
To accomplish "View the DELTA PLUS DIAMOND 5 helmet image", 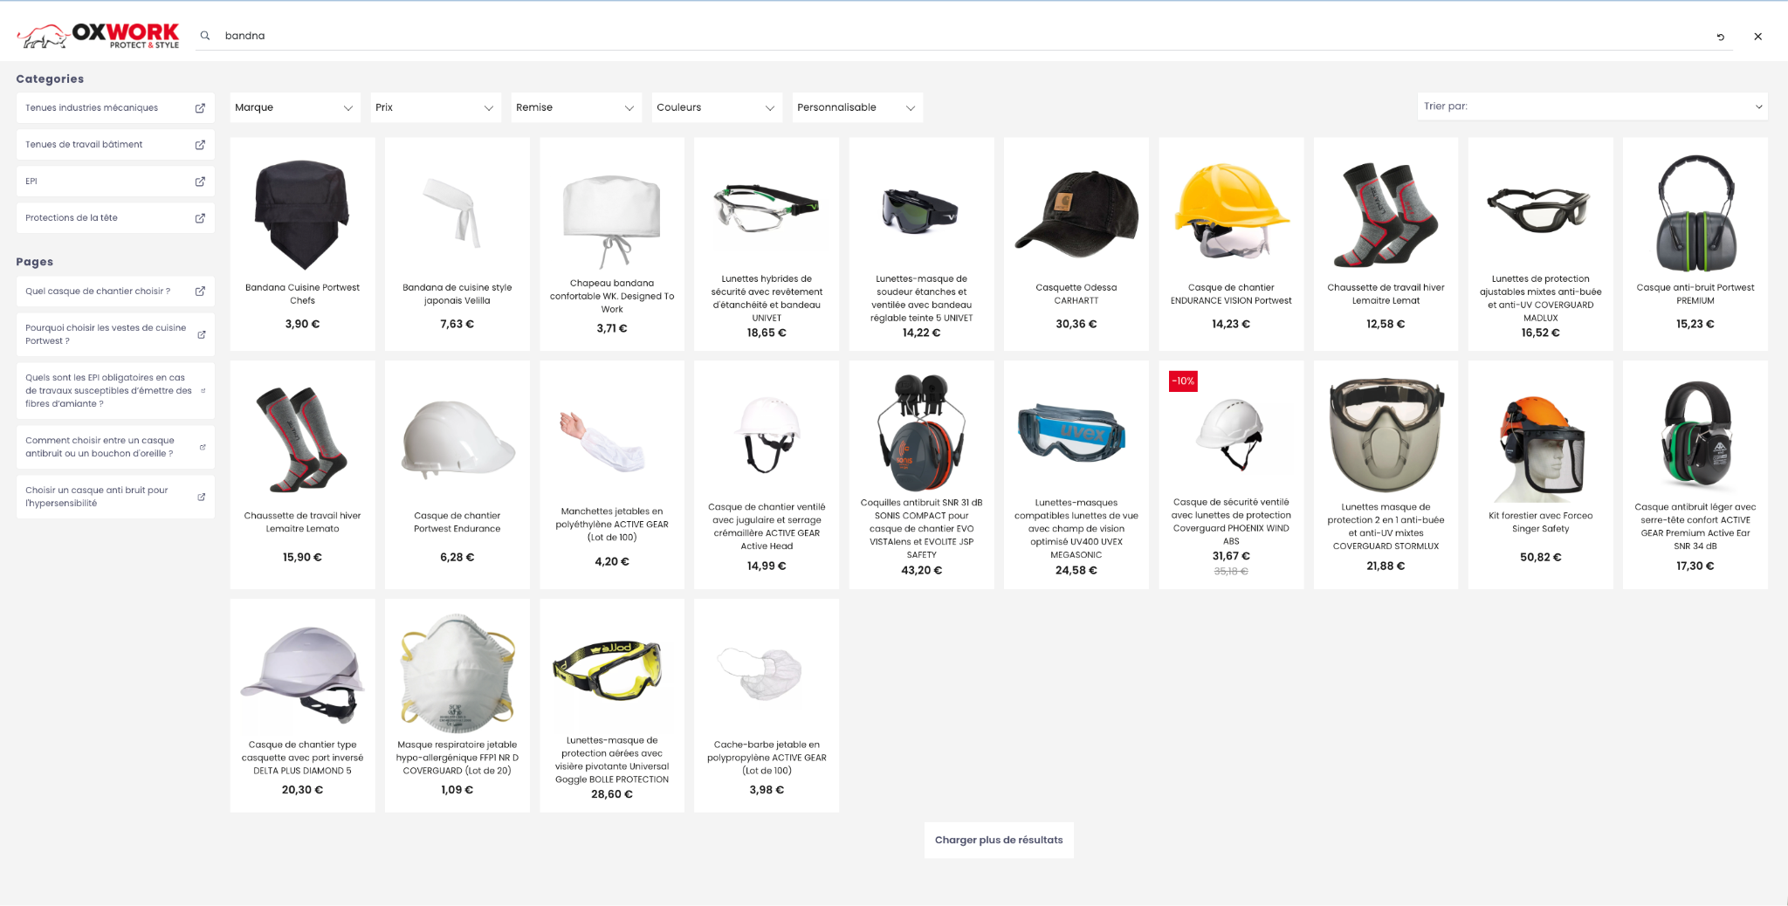I will coord(302,674).
